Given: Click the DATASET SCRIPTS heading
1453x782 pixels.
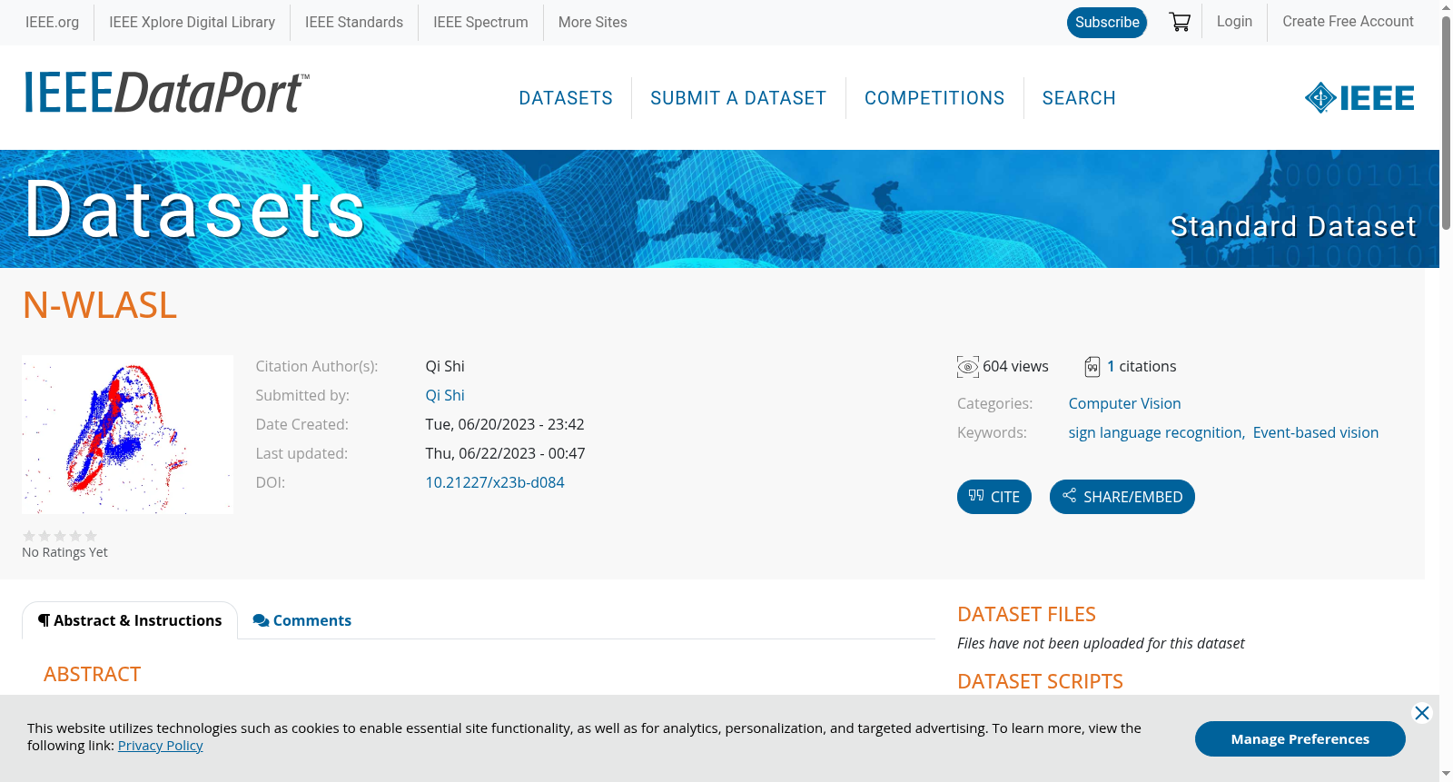Looking at the screenshot, I should point(1040,681).
